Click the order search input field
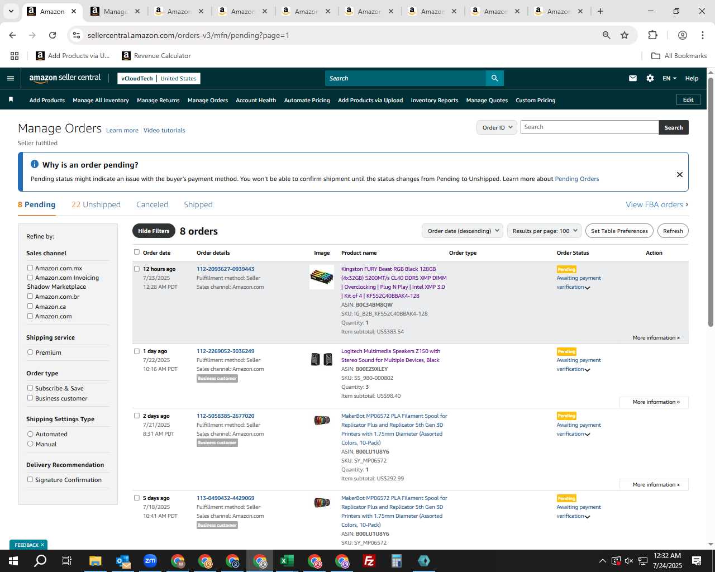This screenshot has width=715, height=572. (x=589, y=127)
